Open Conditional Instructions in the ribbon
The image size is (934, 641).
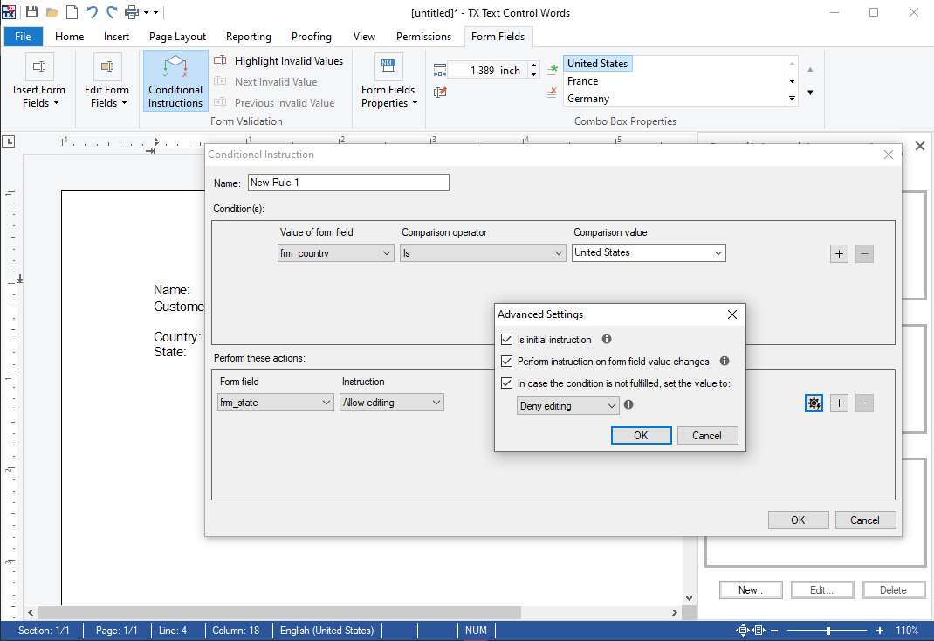click(175, 80)
